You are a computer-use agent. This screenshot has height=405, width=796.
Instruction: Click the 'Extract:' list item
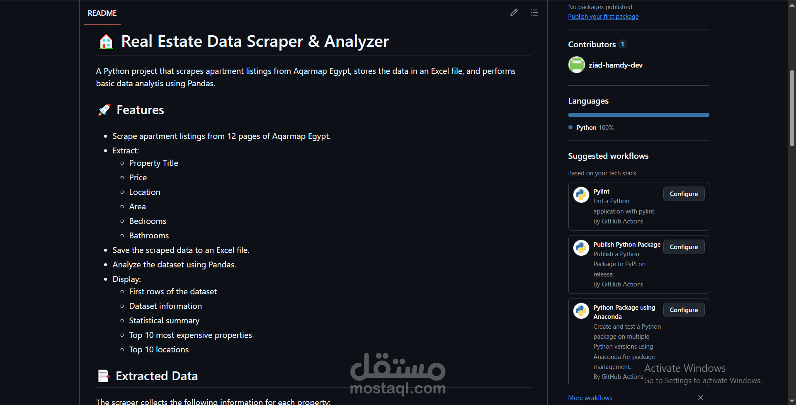pyautogui.click(x=126, y=150)
